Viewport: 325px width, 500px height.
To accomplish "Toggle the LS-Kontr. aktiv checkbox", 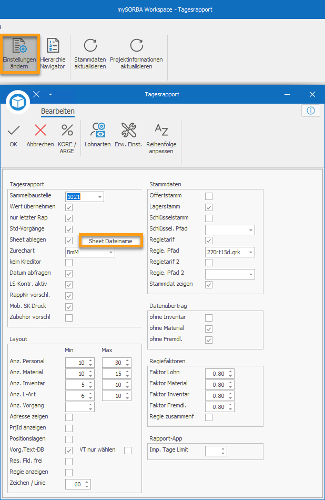I will [69, 284].
